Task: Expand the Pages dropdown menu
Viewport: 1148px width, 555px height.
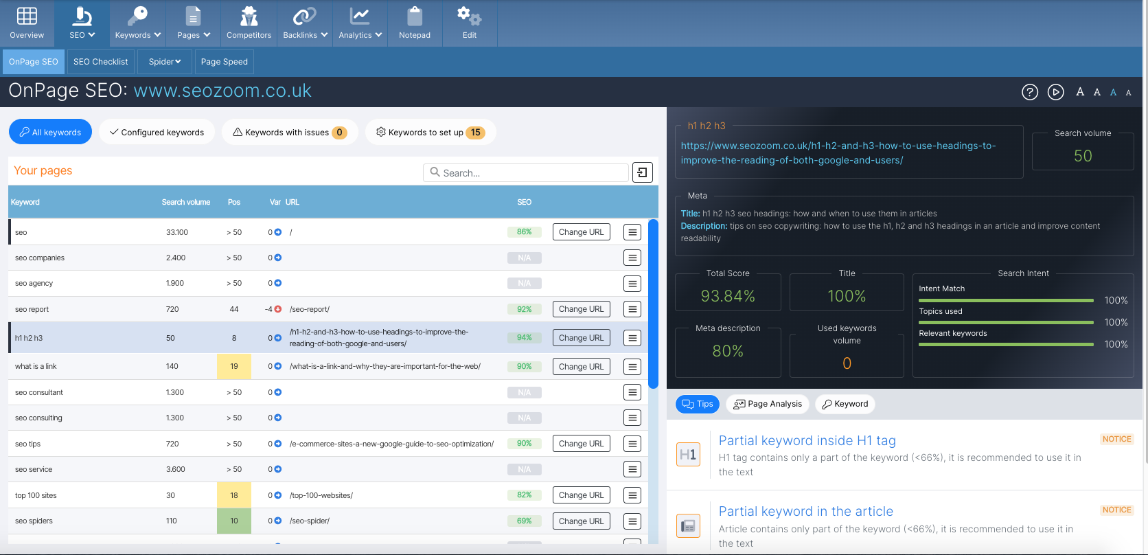Action: [194, 23]
